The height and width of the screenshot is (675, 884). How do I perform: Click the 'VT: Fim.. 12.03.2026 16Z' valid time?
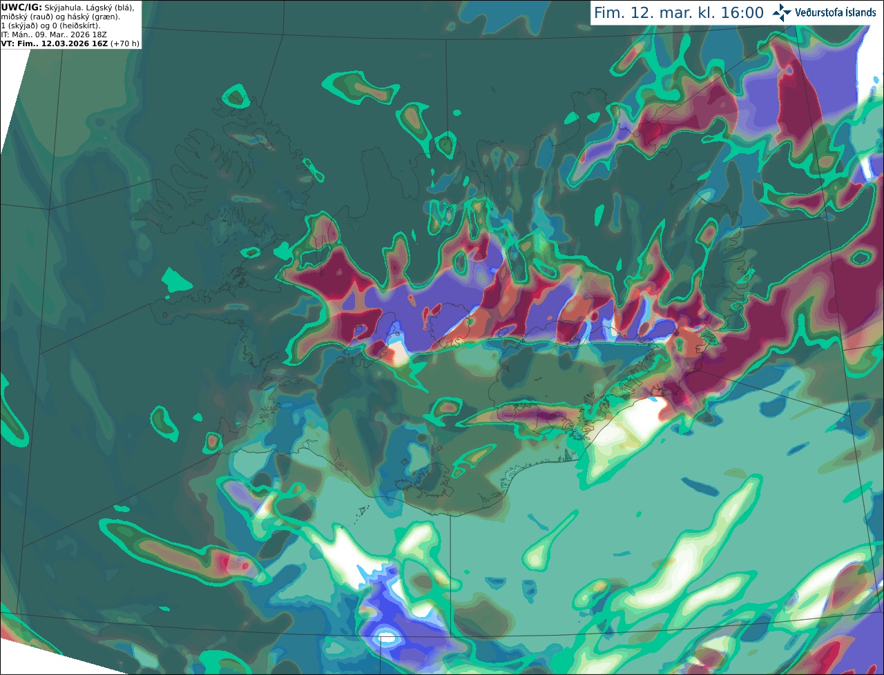pos(55,43)
